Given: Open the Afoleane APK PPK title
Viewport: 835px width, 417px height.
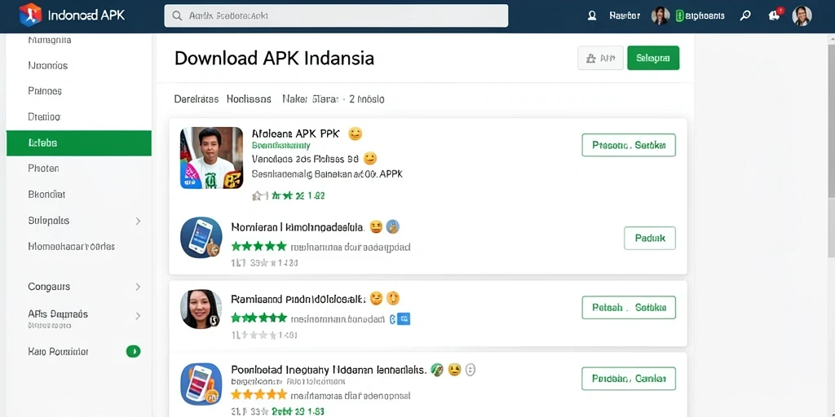Looking at the screenshot, I should (295, 134).
